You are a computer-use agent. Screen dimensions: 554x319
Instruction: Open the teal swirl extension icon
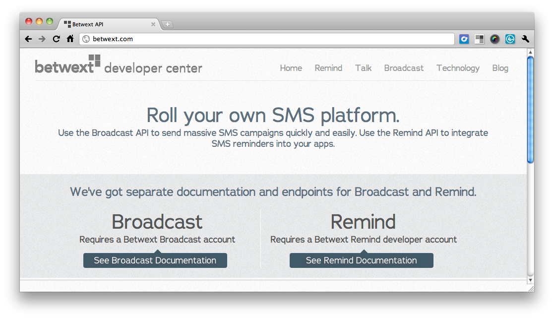pyautogui.click(x=510, y=39)
